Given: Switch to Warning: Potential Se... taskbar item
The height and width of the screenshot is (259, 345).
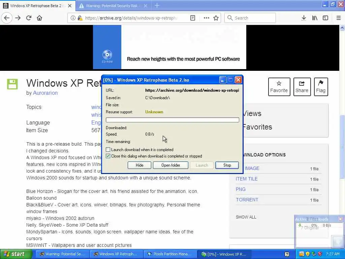Looking at the screenshot, I should [x=62, y=254].
